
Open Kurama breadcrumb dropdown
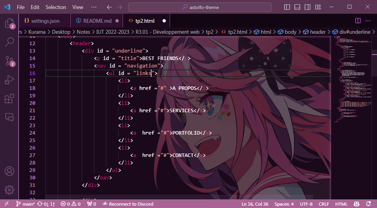(x=37, y=32)
